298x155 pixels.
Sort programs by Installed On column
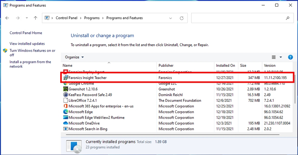(x=225, y=65)
